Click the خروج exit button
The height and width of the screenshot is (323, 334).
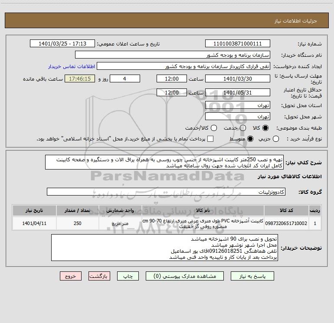pos(71,276)
